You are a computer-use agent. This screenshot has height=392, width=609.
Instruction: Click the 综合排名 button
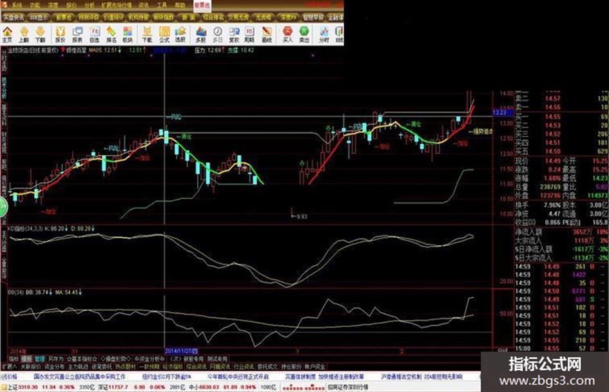tap(213, 17)
